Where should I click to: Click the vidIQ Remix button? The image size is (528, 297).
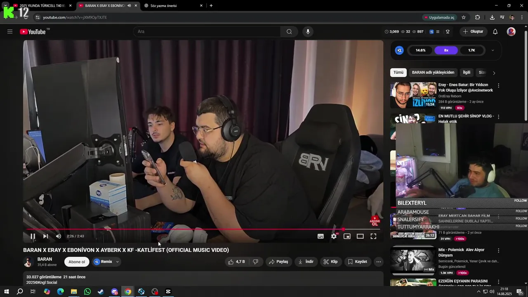click(103, 262)
